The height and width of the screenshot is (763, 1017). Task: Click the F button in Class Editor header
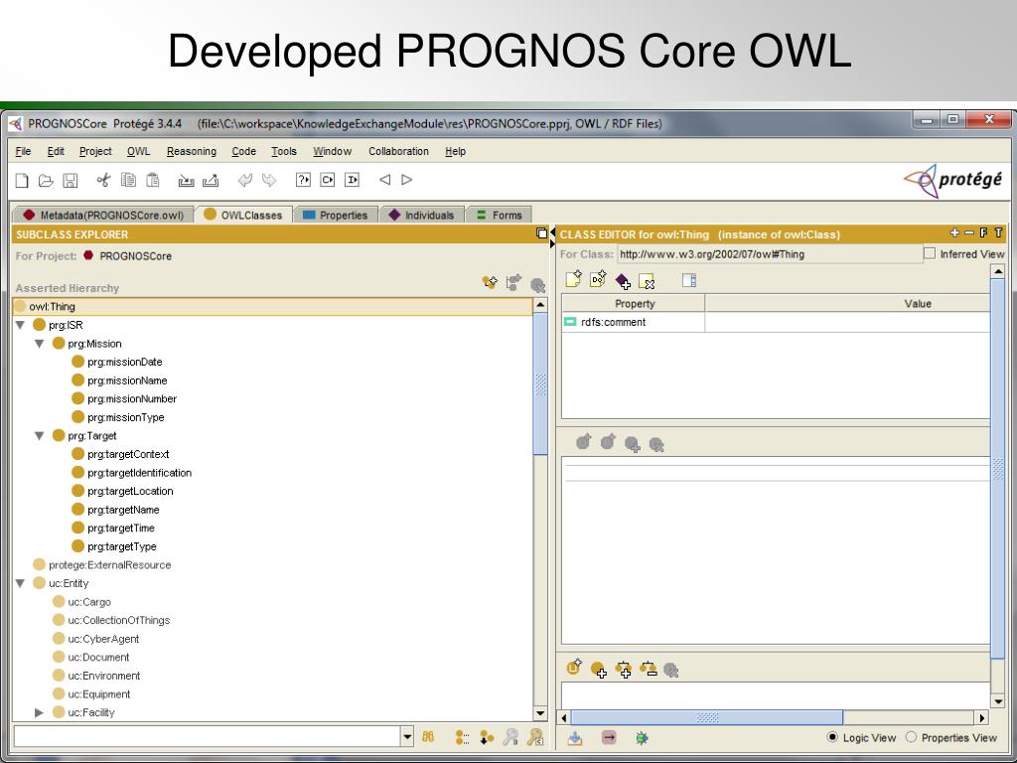click(983, 232)
